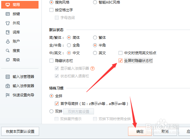Click the 双拼方案设置 button
Viewport: 190px width, 139px height.
coord(79,111)
